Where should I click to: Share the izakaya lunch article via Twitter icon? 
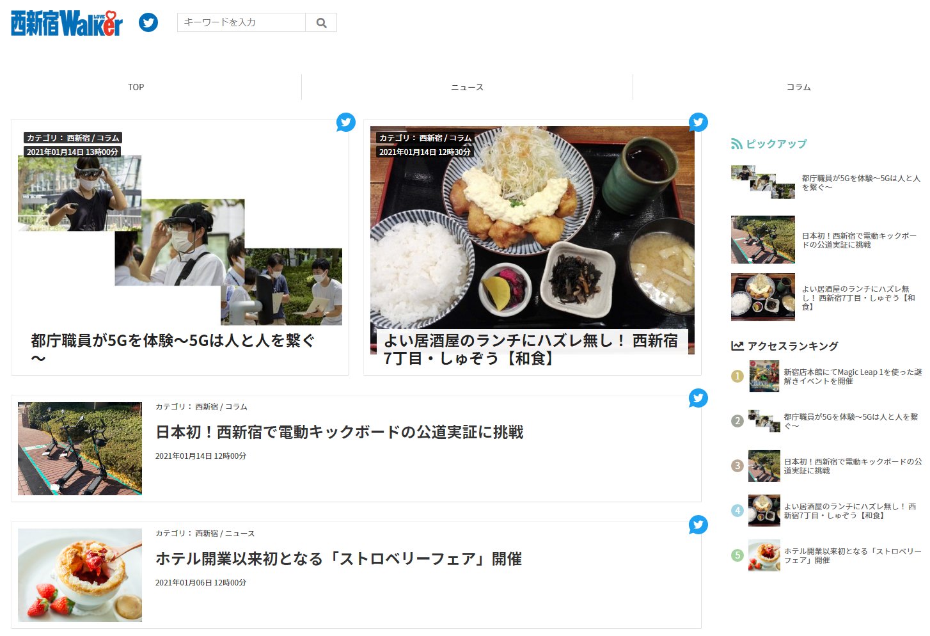698,122
